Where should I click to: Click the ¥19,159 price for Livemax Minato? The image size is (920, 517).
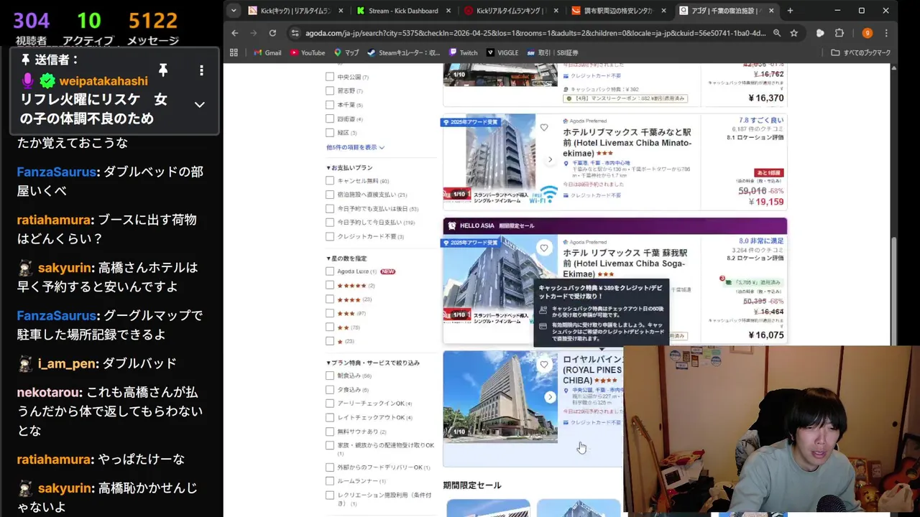(x=765, y=202)
